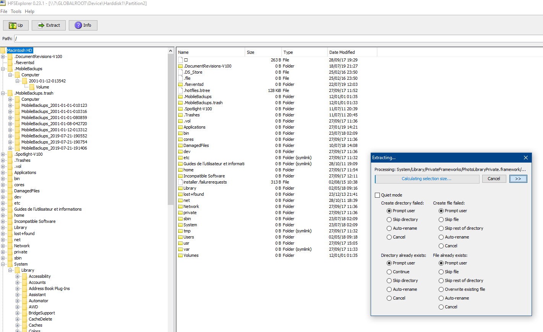Screen dimensions: 543x332
Task: Collapse the 2001-01-12-013542 tree node
Action: pyautogui.click(x=18, y=81)
